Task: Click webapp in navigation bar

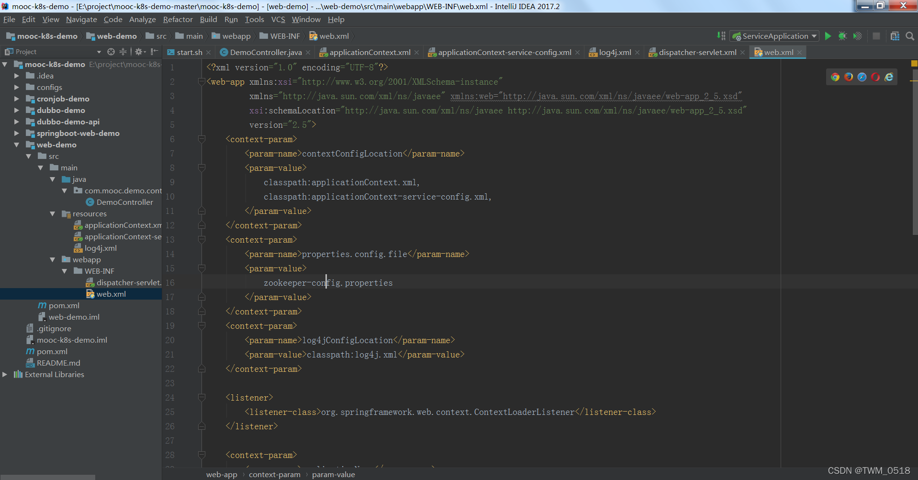Action: pos(231,36)
